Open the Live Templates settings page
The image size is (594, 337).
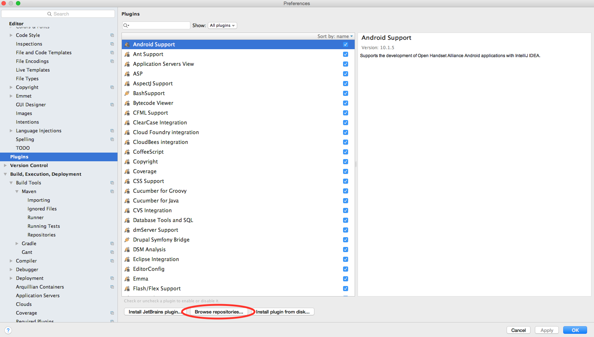(x=33, y=70)
